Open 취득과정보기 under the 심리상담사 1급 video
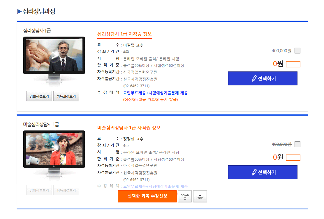The height and width of the screenshot is (219, 324). pos(66,96)
